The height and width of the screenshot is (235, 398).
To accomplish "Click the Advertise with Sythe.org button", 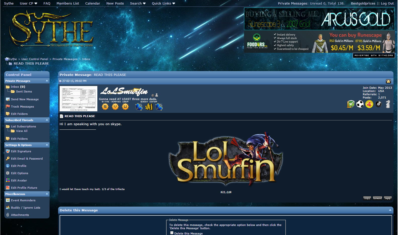I will pyautogui.click(x=374, y=55).
